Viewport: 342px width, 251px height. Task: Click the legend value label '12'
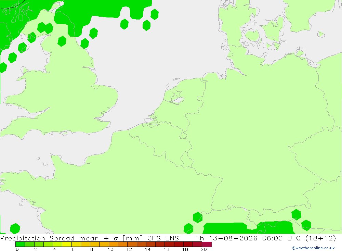pos(129,249)
